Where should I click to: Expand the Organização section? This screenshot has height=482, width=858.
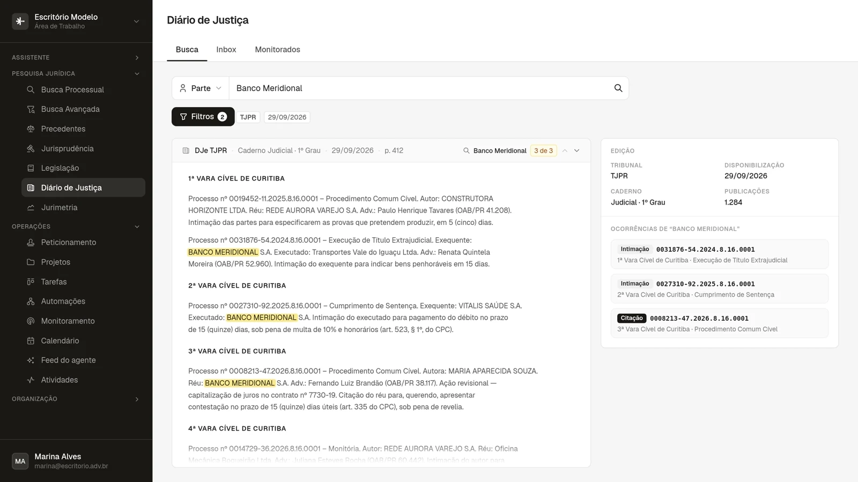coord(76,399)
